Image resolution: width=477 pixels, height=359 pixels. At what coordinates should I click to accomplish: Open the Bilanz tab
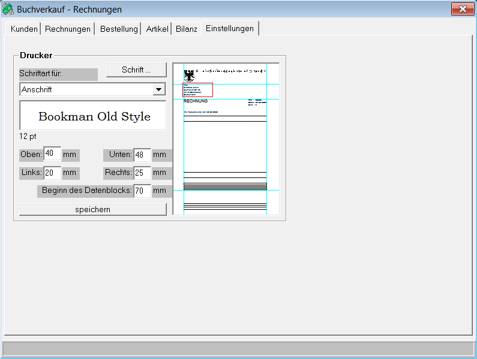(x=187, y=29)
